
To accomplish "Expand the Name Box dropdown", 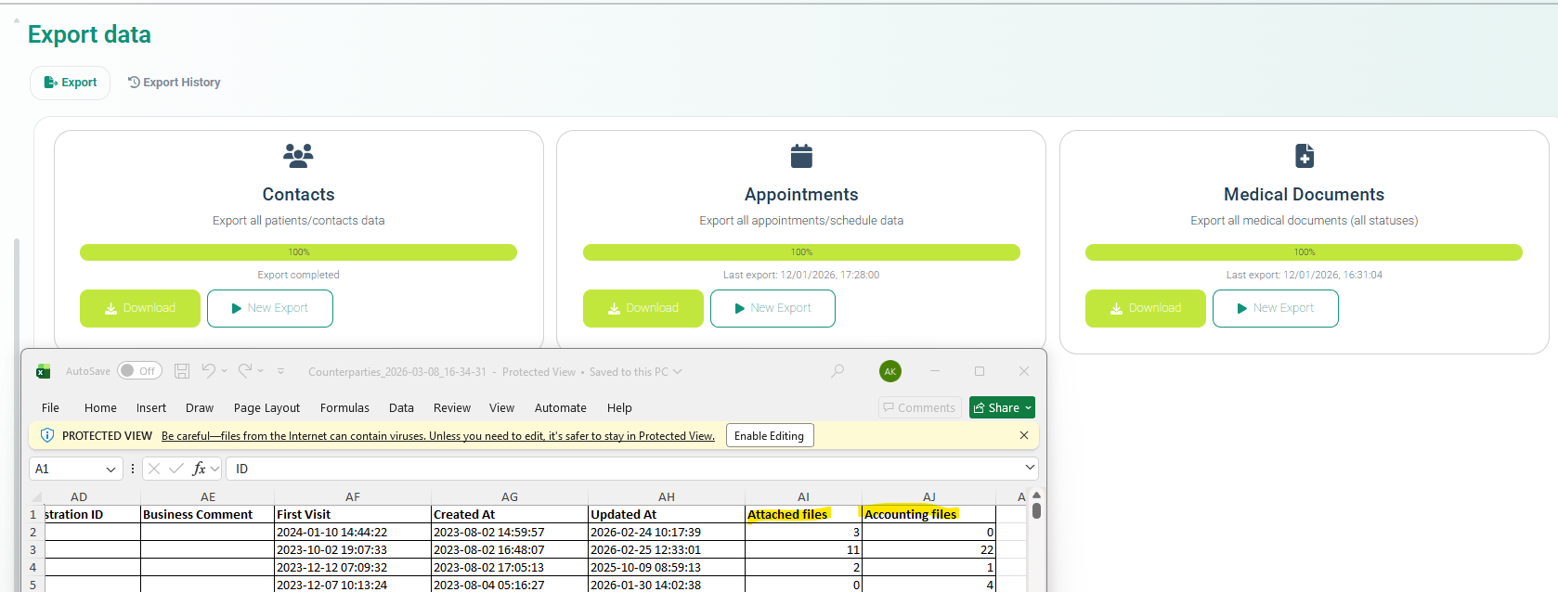I will coord(110,470).
